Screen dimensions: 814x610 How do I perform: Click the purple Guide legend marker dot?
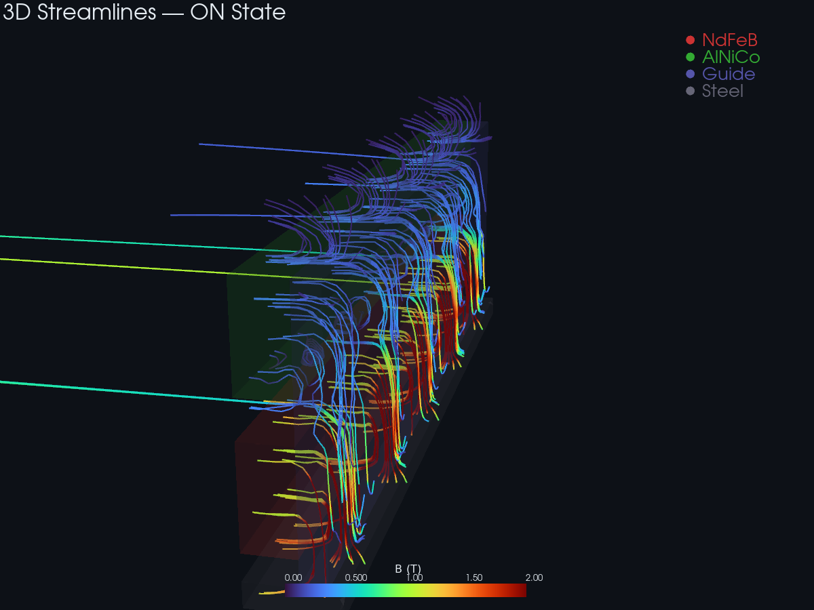point(690,75)
